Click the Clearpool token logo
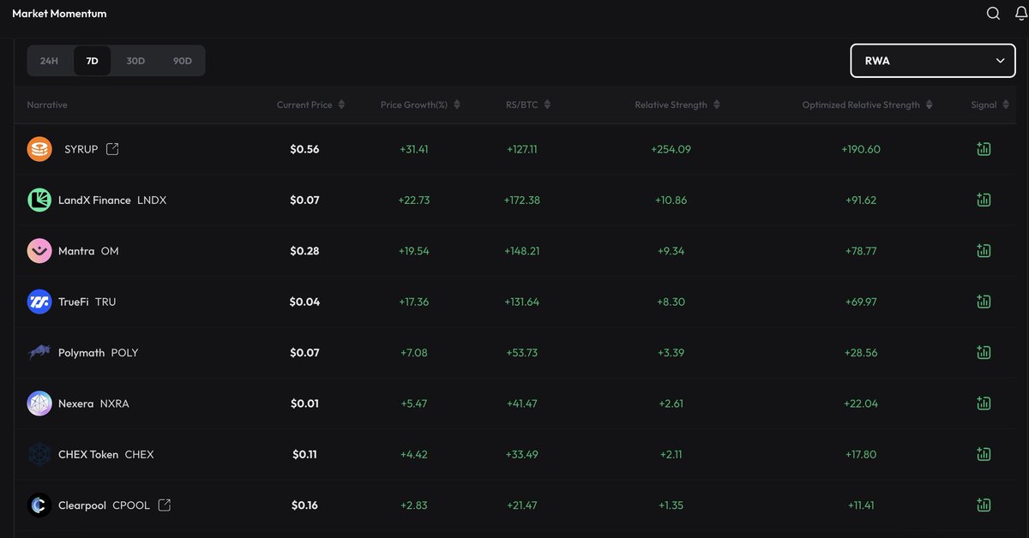Screen dimensions: 1029x538 click(39, 505)
